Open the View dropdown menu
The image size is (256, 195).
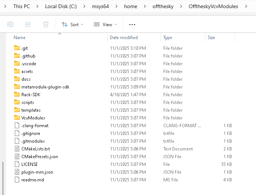tap(105, 25)
